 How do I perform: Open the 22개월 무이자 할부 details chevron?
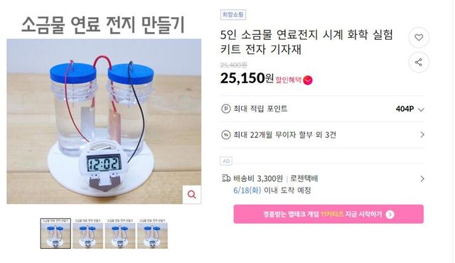pos(422,135)
